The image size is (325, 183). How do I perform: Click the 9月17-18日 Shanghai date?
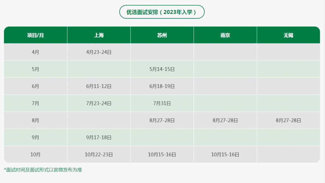click(99, 138)
